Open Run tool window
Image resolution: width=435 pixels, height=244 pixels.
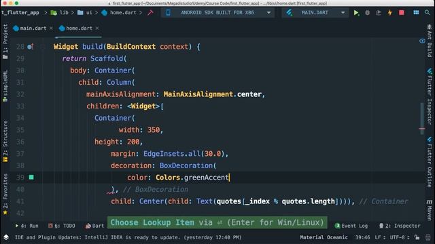point(27,226)
